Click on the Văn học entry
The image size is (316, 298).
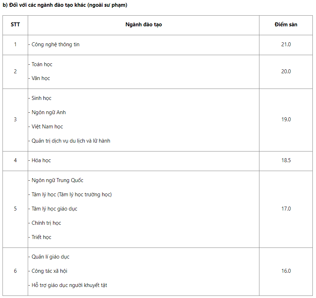pyautogui.click(x=41, y=78)
